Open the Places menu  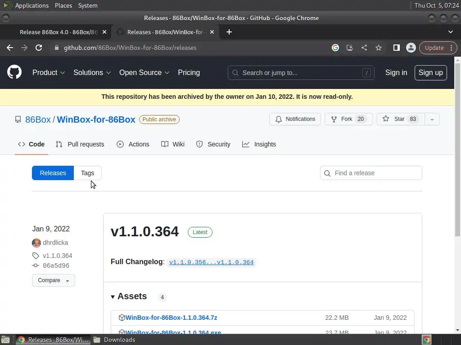(x=63, y=5)
